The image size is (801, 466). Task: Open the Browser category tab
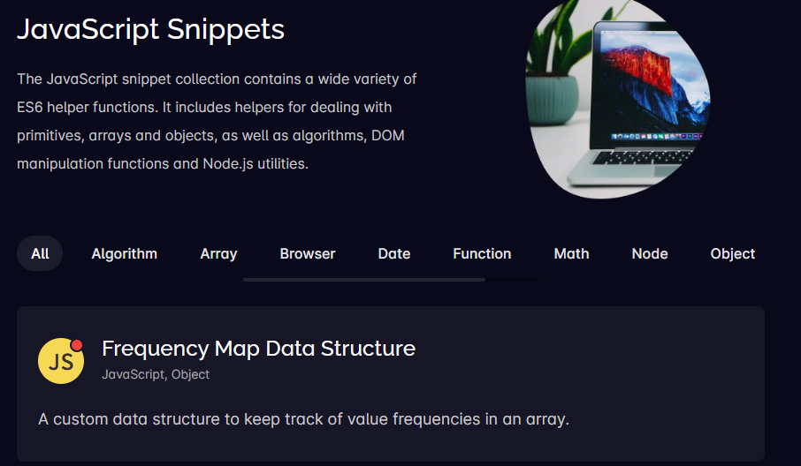coord(308,253)
